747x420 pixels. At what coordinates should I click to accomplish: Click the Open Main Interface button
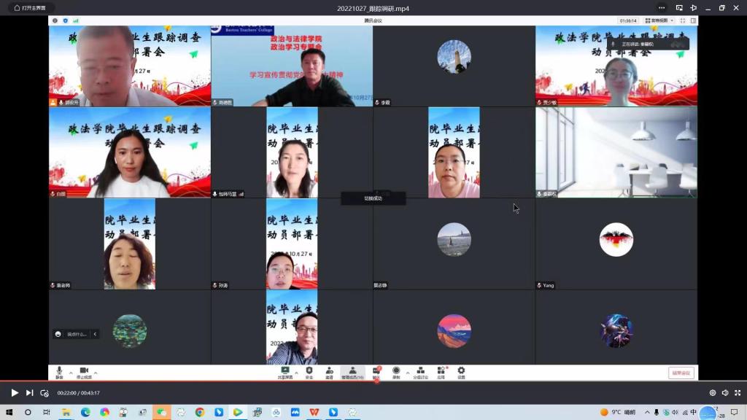(x=30, y=8)
